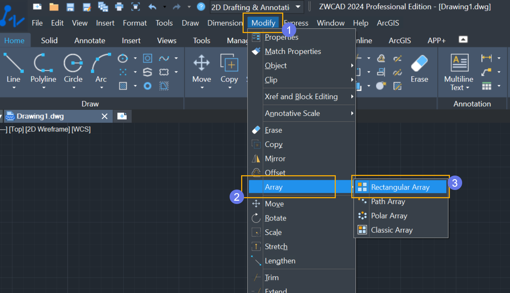510x293 pixels.
Task: Click the Save All icon
Action: pos(103,6)
